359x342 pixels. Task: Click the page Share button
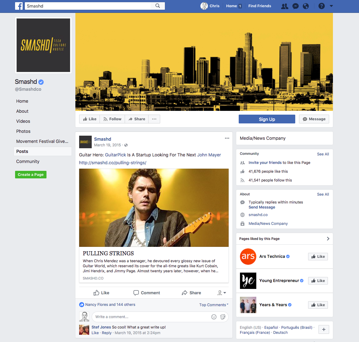pos(137,119)
